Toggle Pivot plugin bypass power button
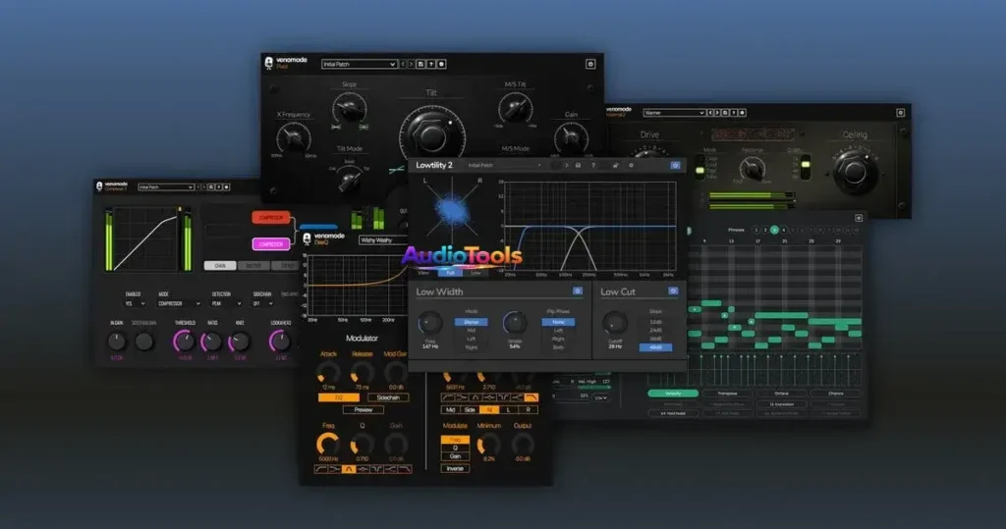Image resolution: width=1006 pixels, height=529 pixels. click(x=590, y=64)
